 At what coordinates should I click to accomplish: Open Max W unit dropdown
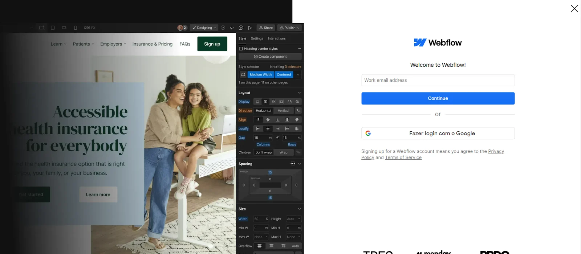point(267,237)
